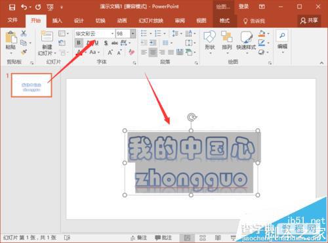This screenshot has width=328, height=243.
Task: Convert text to SmartArt graphic
Action: [x=190, y=53]
